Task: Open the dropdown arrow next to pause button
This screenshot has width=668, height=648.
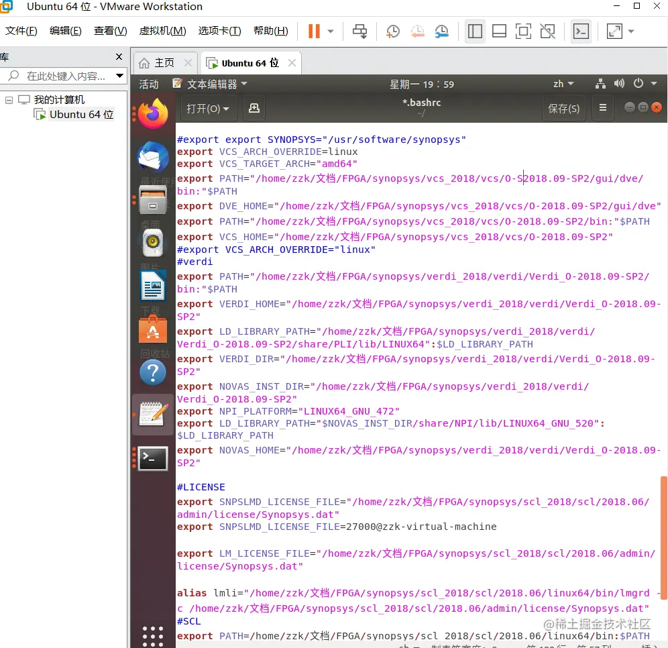Action: [x=331, y=31]
